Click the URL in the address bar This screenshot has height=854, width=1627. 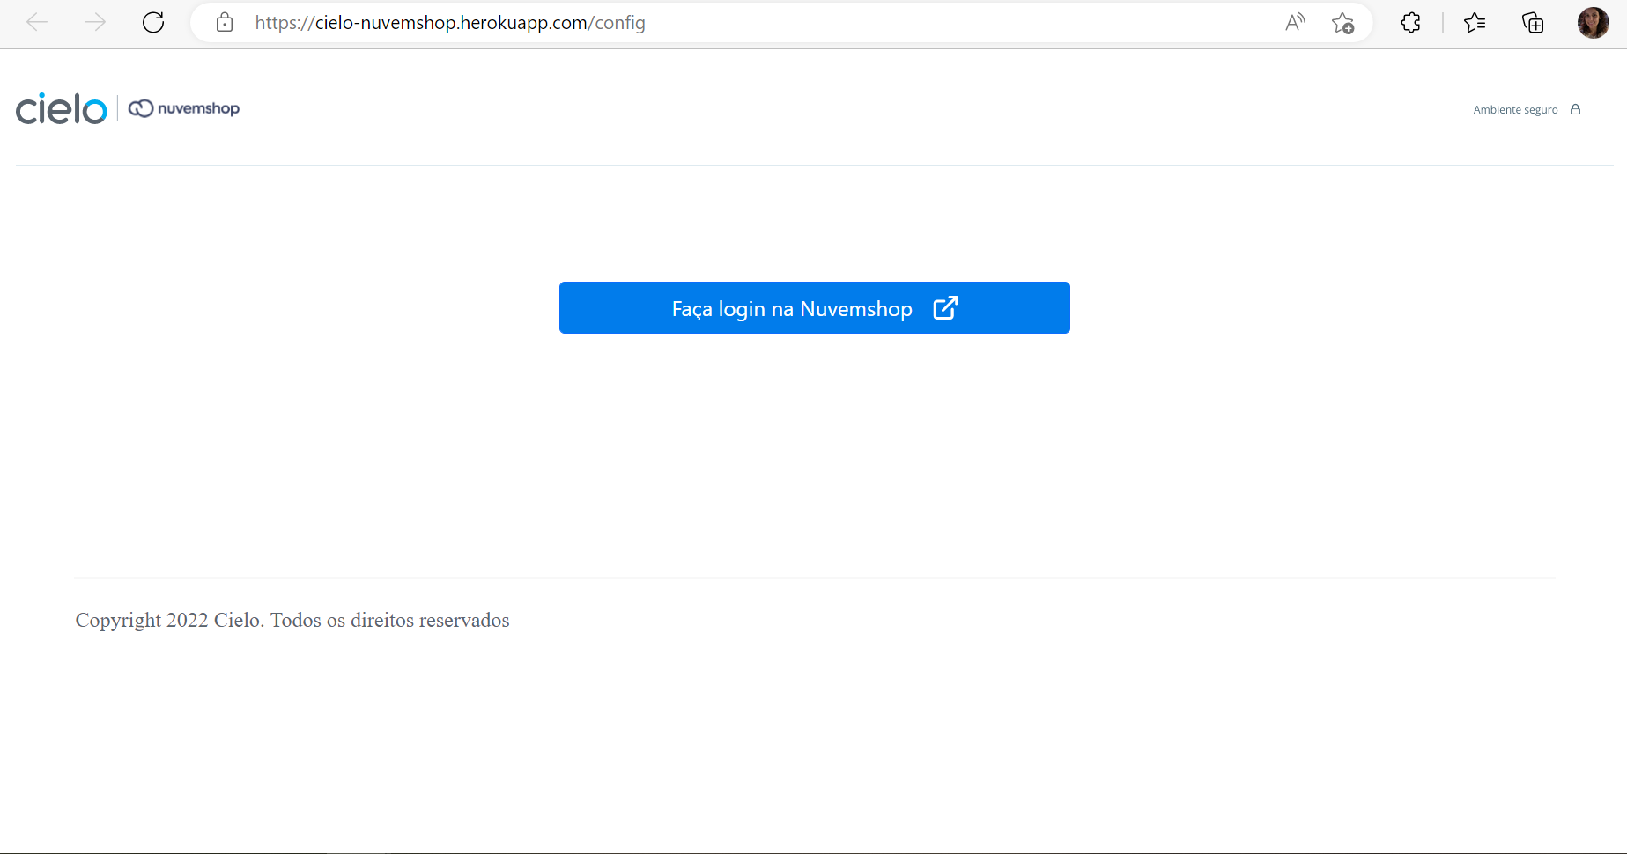coord(450,23)
